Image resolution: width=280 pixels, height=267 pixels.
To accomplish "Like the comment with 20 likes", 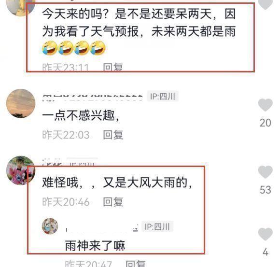I will (265, 105).
